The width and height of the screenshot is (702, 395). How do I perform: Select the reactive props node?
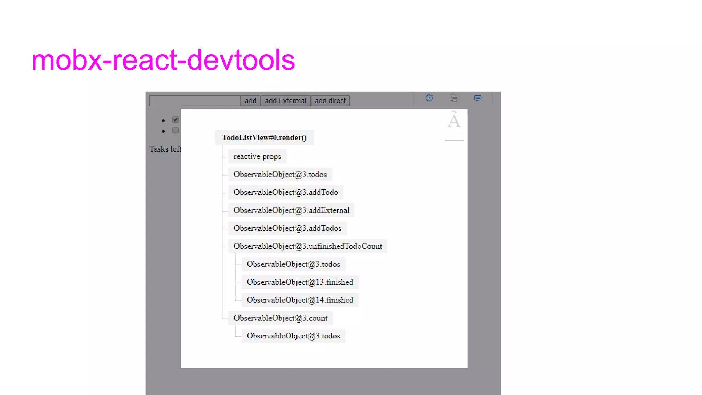257,156
